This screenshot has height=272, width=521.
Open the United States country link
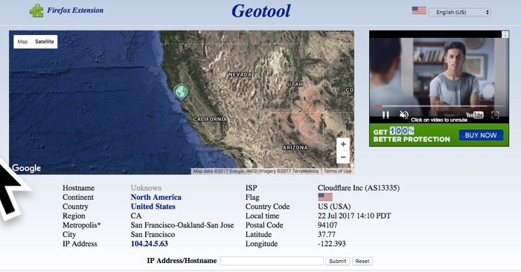[153, 207]
